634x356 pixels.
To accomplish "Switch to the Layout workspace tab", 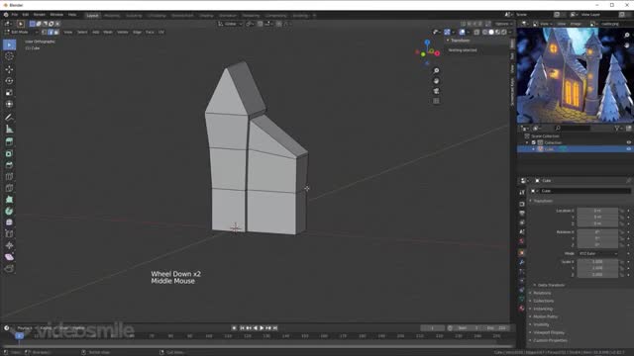I will click(92, 16).
